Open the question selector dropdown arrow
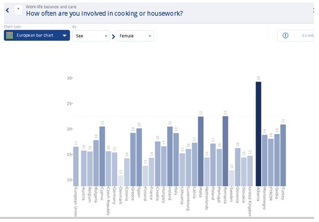Screen dimensions: 319x222 (x=18, y=10)
